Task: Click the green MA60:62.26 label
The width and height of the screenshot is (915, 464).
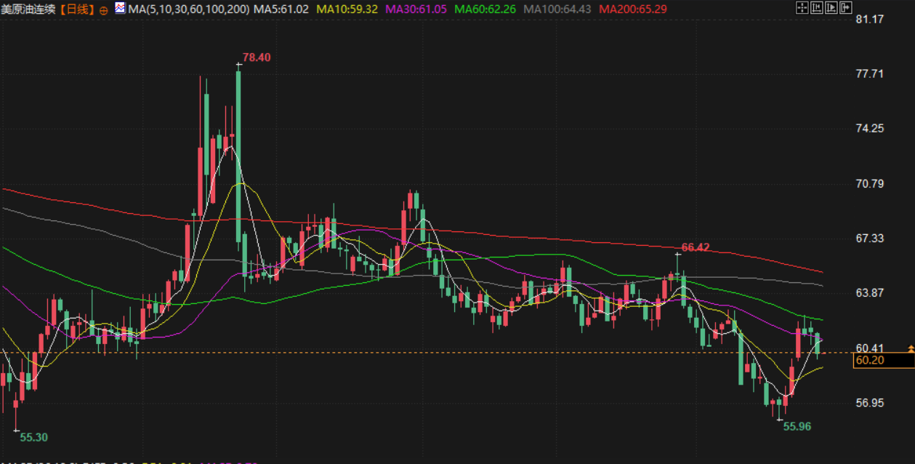Action: (x=485, y=9)
